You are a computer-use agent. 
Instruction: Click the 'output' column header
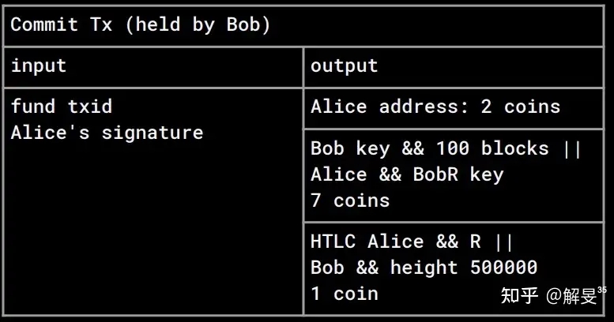pyautogui.click(x=344, y=66)
